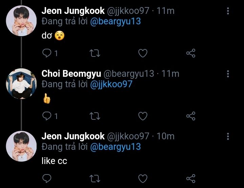The image size is (244, 188).
Task: Open @jjkkoo97 mention in Beomgyu's reply
Action: coord(111,84)
